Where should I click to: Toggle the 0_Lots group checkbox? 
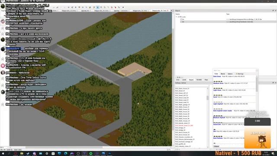pyautogui.click(x=178, y=17)
